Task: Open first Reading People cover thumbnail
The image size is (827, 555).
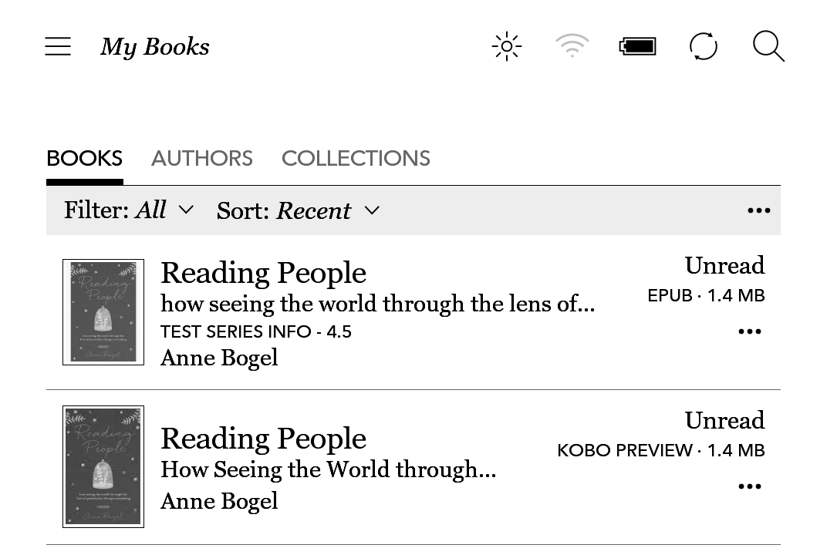Action: tap(103, 312)
